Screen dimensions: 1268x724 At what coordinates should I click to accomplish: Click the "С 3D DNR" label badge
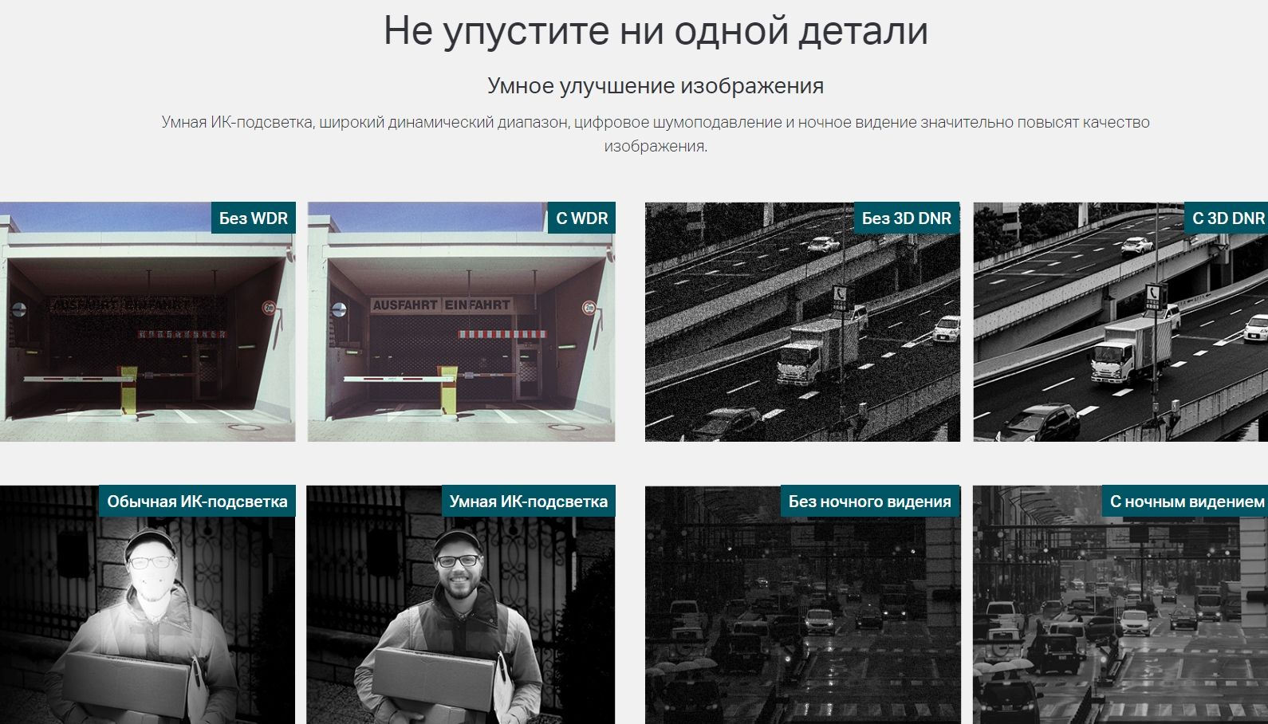tap(1227, 218)
